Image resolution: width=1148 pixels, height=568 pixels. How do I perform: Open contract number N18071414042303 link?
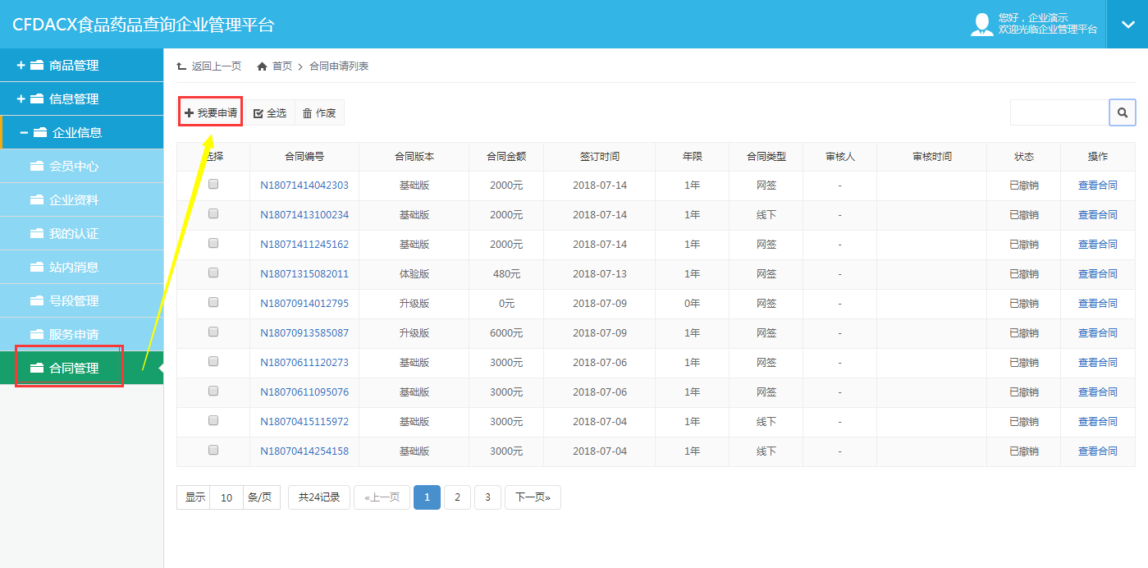[304, 186]
